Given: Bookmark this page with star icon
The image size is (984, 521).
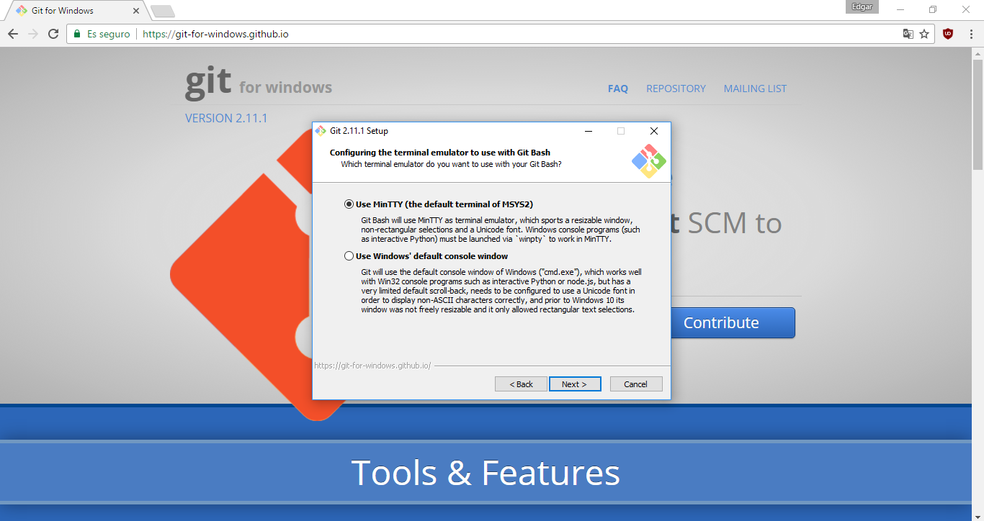Looking at the screenshot, I should coord(925,34).
